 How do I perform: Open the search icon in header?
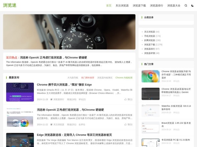point(186,6)
